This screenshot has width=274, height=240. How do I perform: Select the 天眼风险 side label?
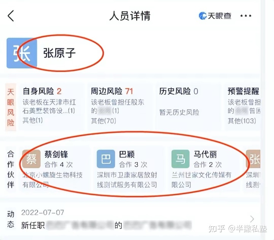pos(11,107)
